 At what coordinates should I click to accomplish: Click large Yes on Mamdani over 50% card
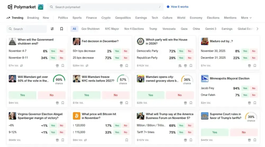coord(23,95)
